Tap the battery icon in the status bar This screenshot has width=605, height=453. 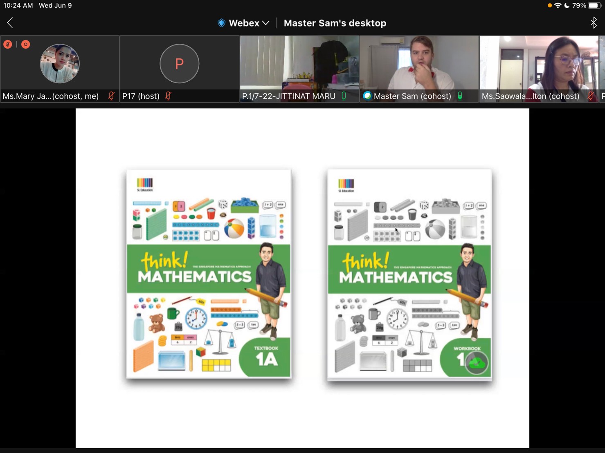click(x=595, y=5)
